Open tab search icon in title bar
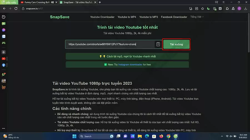The width and height of the screenshot is (250, 140). pyautogui.click(x=216, y=2)
